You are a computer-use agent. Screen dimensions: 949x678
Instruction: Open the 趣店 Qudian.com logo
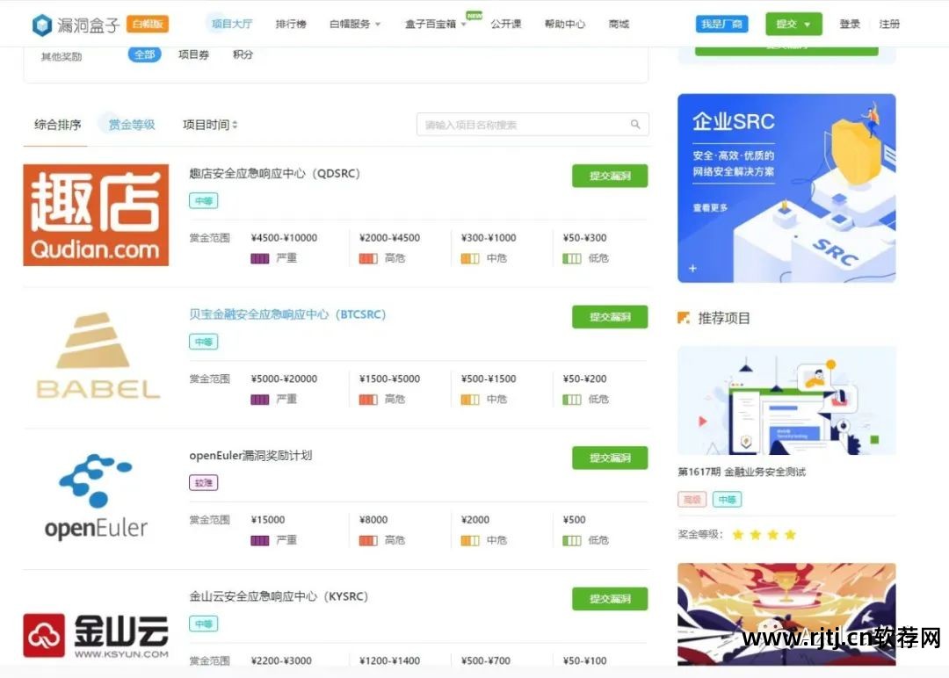point(97,214)
